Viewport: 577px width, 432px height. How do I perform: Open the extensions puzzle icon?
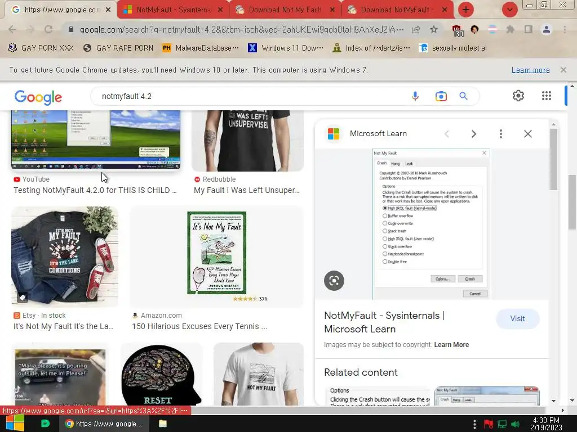pyautogui.click(x=510, y=29)
